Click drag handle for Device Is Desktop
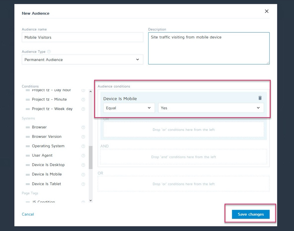The height and width of the screenshot is (231, 294). [x=28, y=165]
